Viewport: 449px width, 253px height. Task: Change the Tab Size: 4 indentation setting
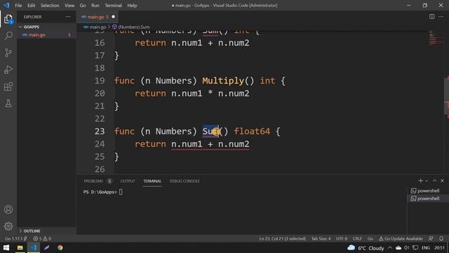click(321, 239)
